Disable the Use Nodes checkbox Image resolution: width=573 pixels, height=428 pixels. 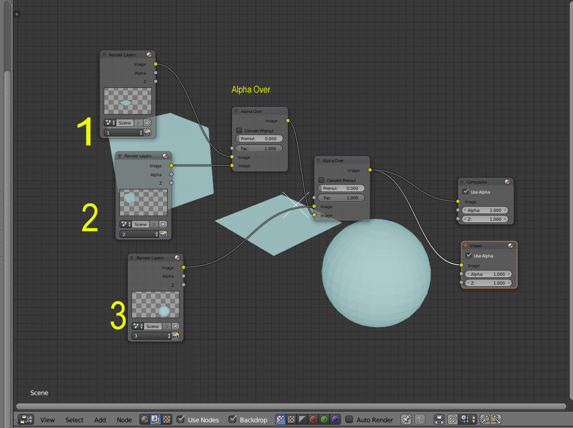click(181, 419)
